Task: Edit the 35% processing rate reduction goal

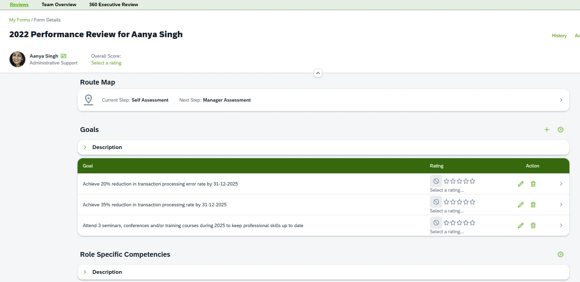Action: [x=521, y=205]
